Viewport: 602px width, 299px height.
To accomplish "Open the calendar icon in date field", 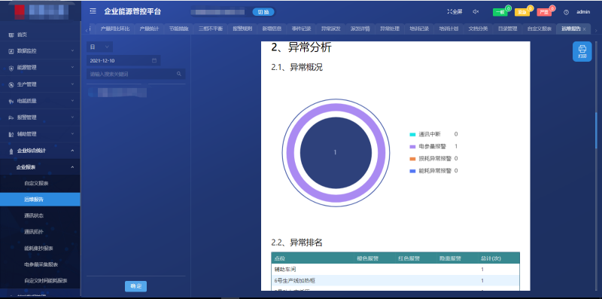I will coord(154,60).
